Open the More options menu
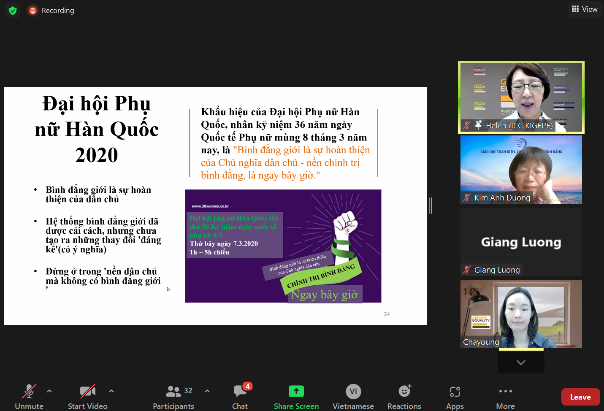604x411 pixels. coord(505,397)
